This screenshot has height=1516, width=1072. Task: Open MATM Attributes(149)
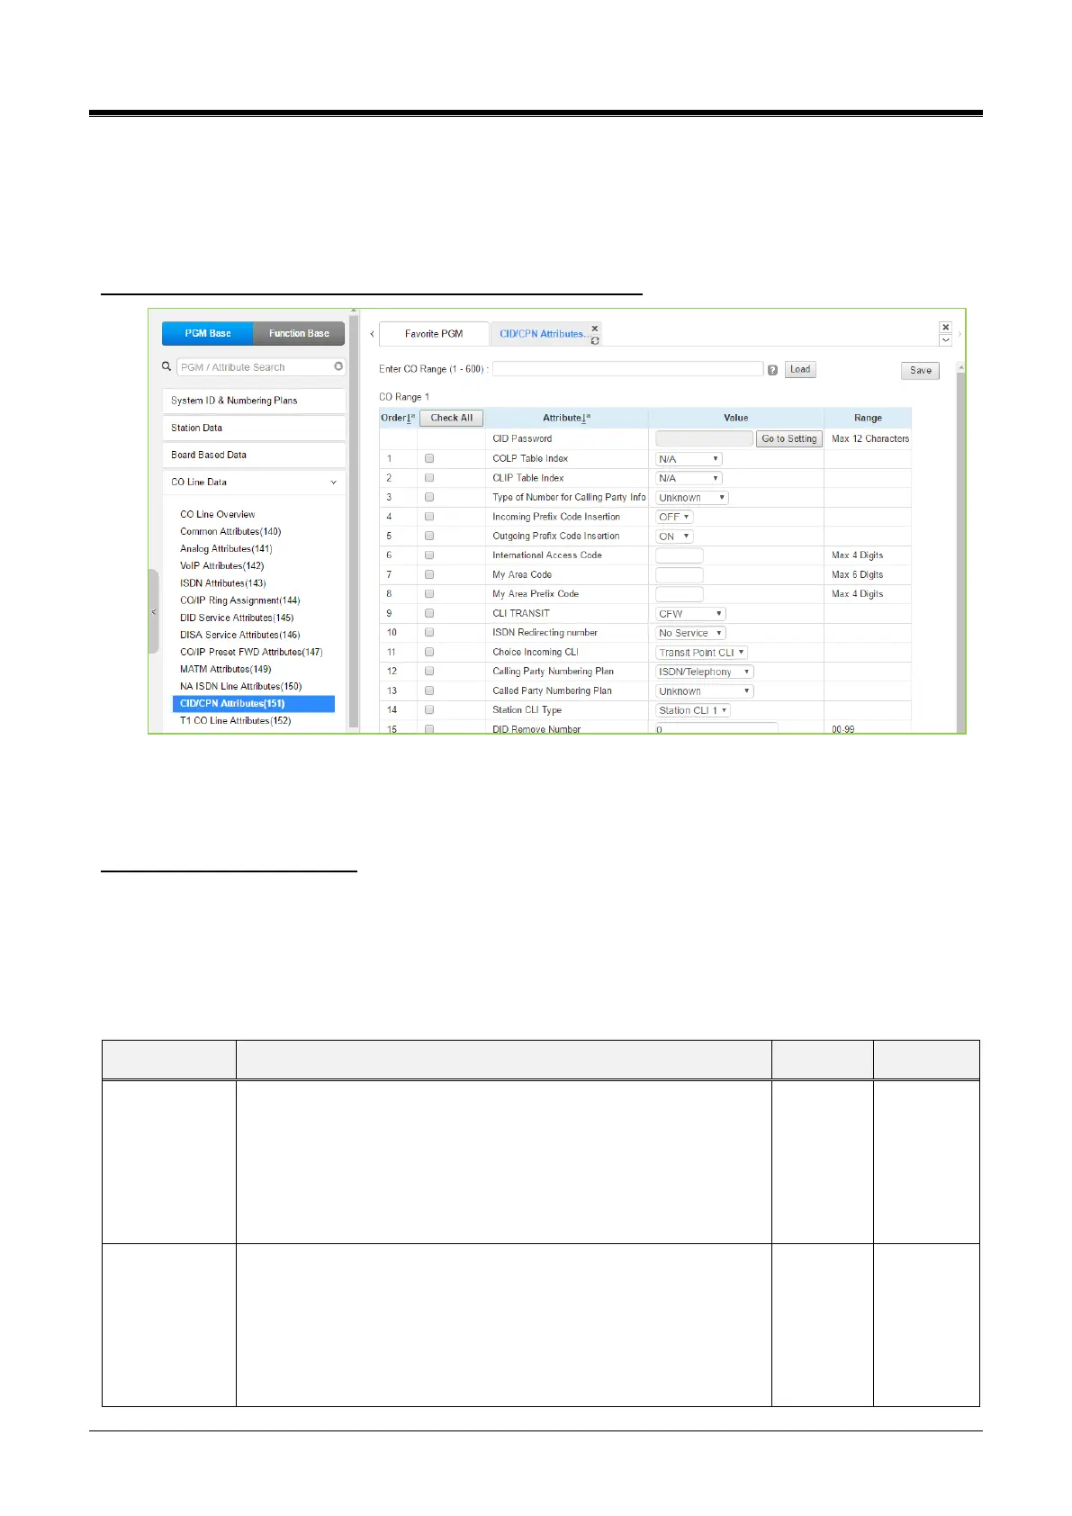coord(226,669)
